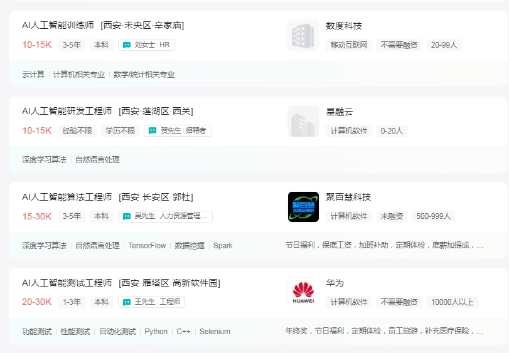509x353 pixels.
Task: Click the 性能测试 skill keyword
Action: point(75,332)
